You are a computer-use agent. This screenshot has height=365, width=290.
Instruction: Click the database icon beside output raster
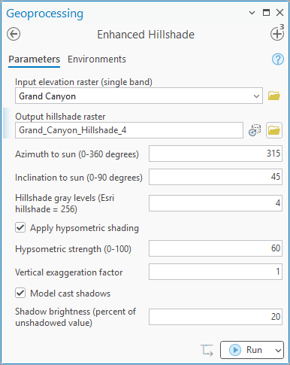point(255,130)
